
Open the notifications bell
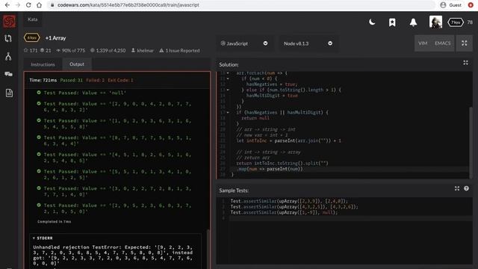[x=413, y=22]
